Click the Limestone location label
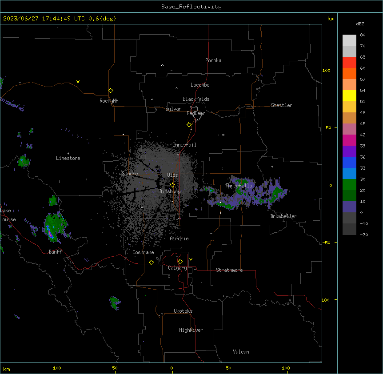This screenshot has height=374, width=383. [68, 158]
